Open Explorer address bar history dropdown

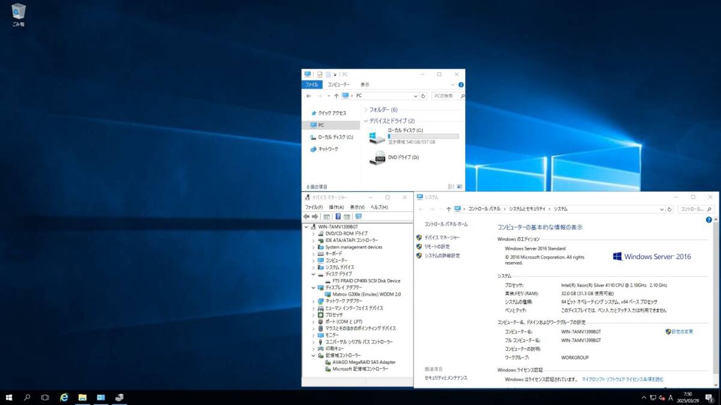click(415, 96)
